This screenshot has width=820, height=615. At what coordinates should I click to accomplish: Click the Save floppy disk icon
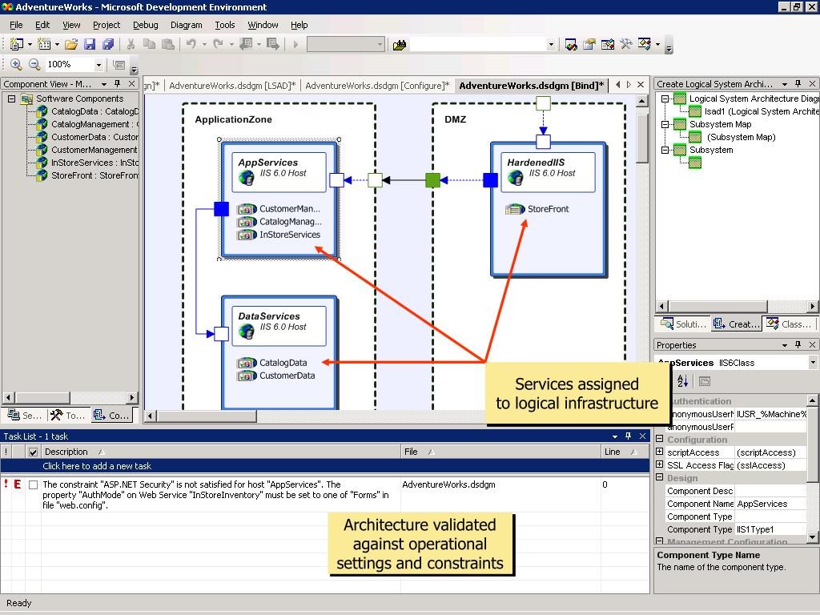(90, 45)
